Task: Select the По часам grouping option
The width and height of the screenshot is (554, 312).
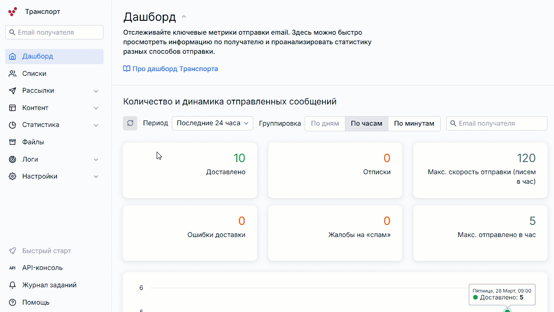Action: pos(366,123)
